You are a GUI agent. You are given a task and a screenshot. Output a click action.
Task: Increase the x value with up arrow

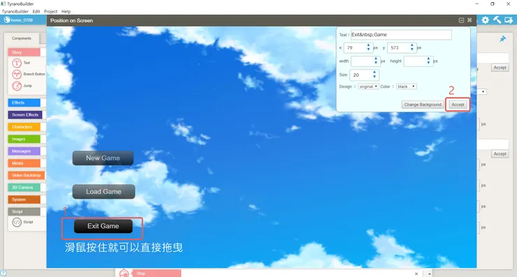tap(368, 46)
